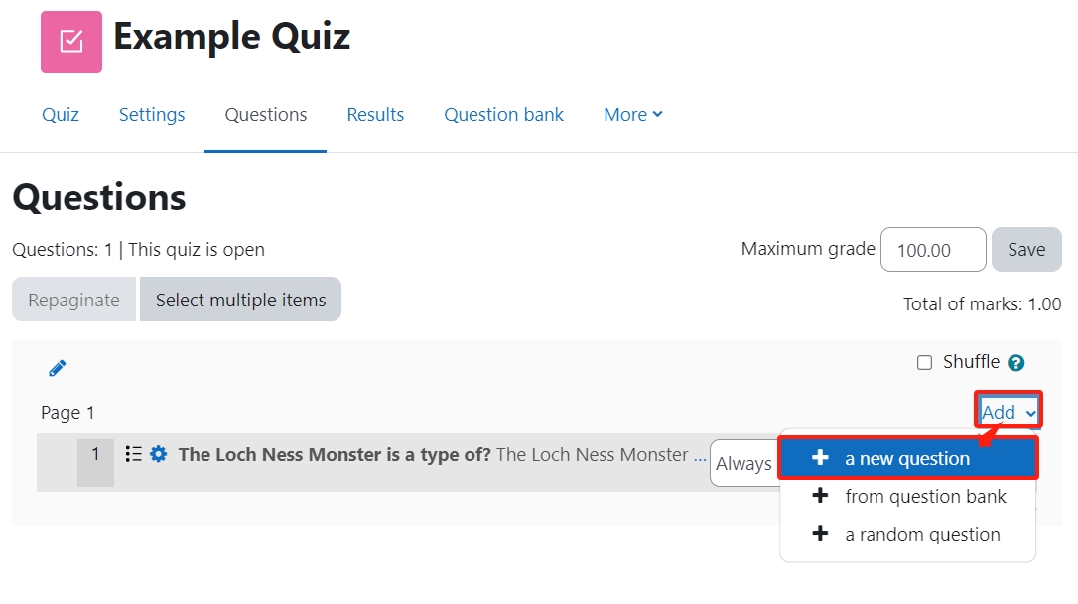Viewport: 1078px width, 604px height.
Task: Click plus icon beside a random question
Action: [x=820, y=534]
